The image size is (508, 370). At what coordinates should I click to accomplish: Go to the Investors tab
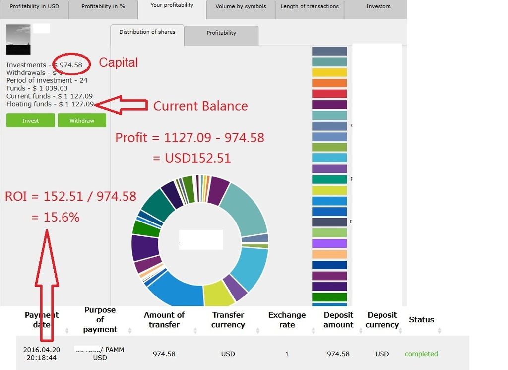pyautogui.click(x=378, y=7)
